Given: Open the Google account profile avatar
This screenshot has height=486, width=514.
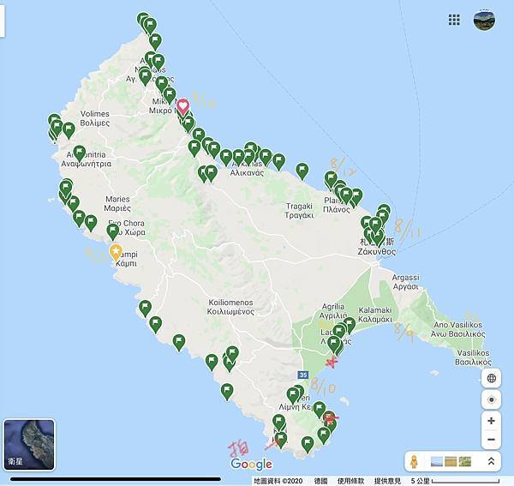Looking at the screenshot, I should (484, 21).
